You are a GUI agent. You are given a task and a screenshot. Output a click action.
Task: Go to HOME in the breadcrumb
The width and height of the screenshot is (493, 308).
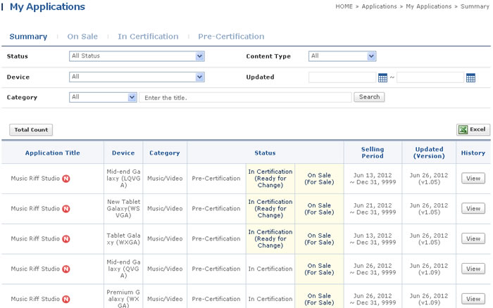(x=344, y=6)
